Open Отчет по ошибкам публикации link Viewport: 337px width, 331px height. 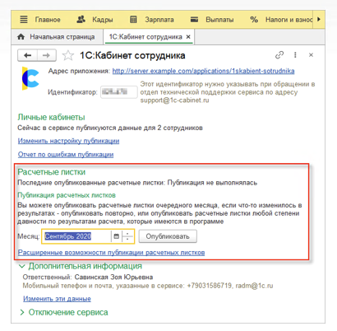point(66,155)
